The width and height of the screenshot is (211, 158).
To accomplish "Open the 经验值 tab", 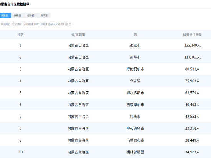I will [x=31, y=15].
